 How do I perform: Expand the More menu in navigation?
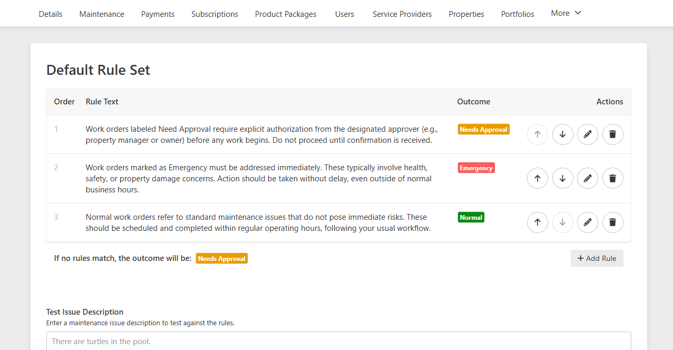tap(566, 13)
